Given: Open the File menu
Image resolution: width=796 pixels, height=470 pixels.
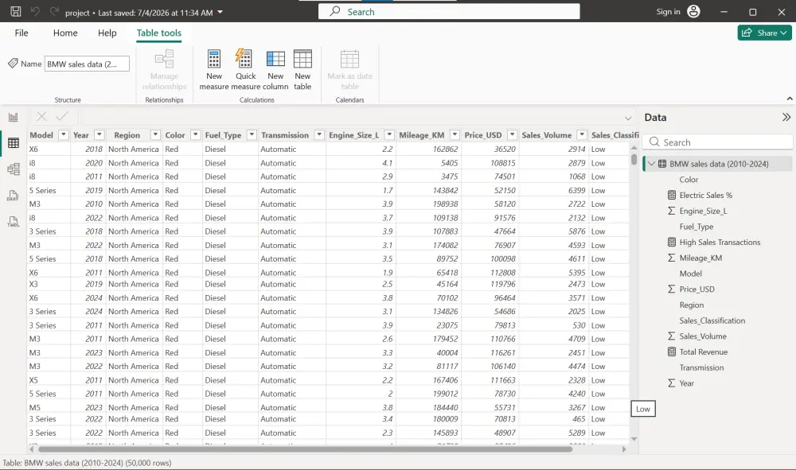Looking at the screenshot, I should click(x=21, y=33).
